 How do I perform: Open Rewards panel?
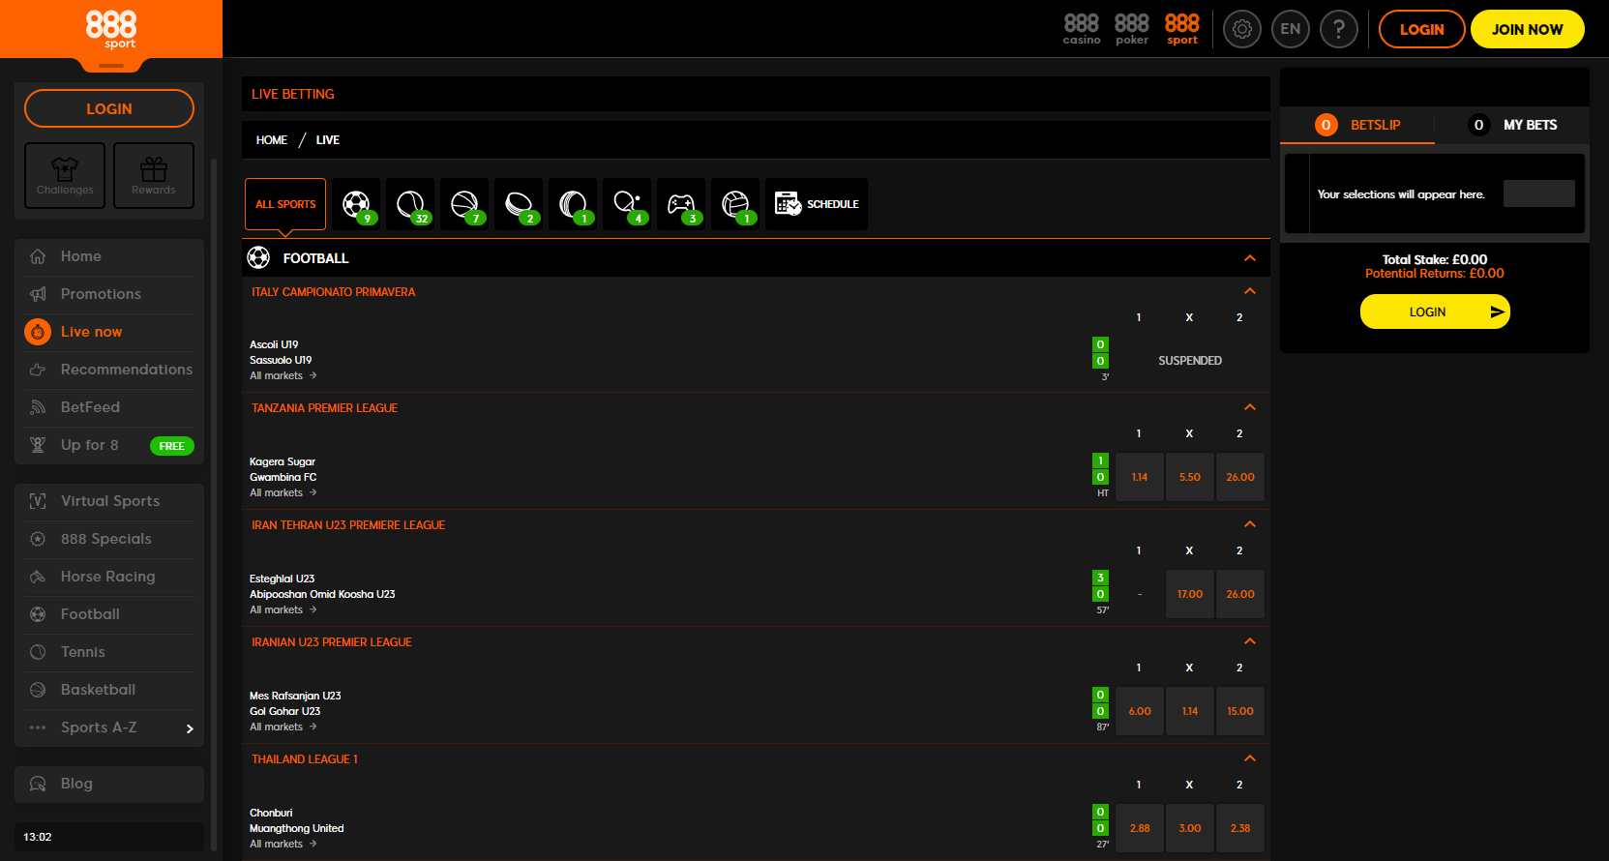[154, 175]
